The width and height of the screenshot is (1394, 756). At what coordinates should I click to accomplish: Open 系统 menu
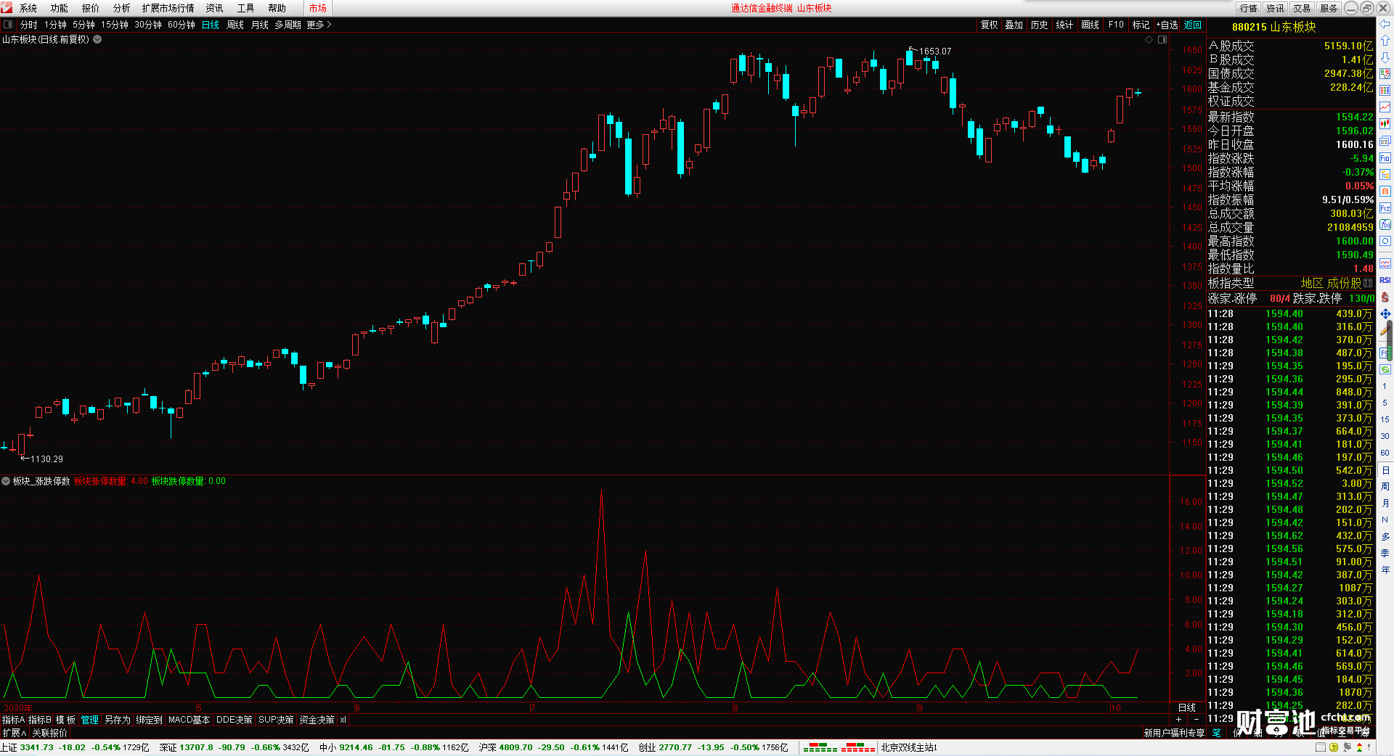point(28,8)
